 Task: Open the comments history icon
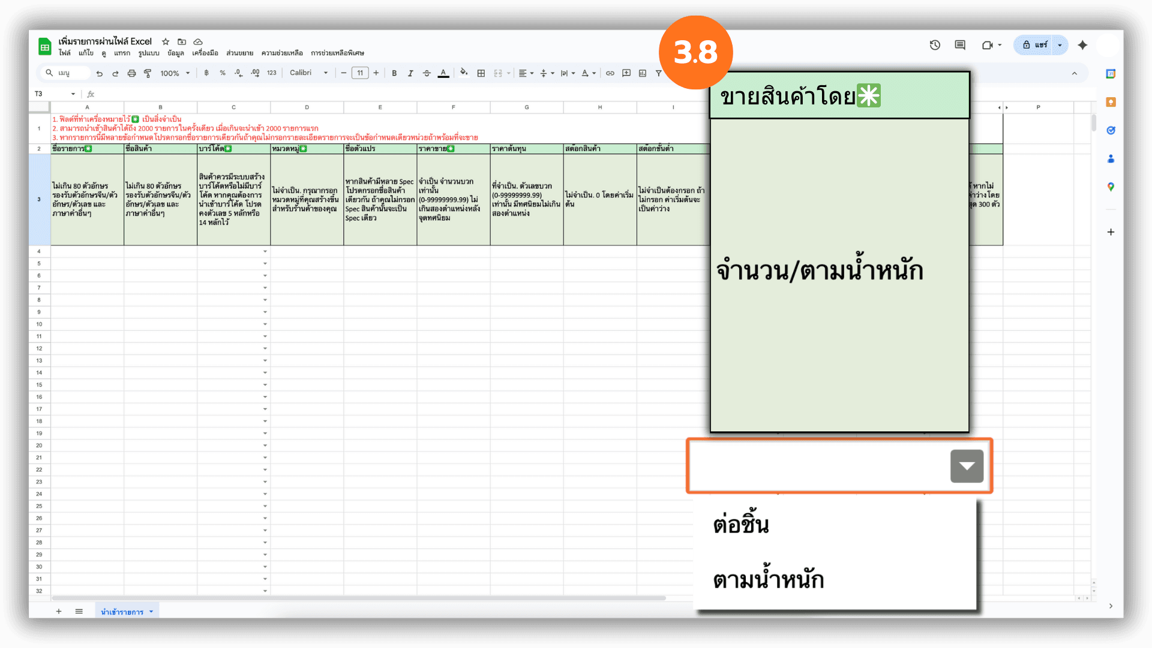pyautogui.click(x=960, y=45)
